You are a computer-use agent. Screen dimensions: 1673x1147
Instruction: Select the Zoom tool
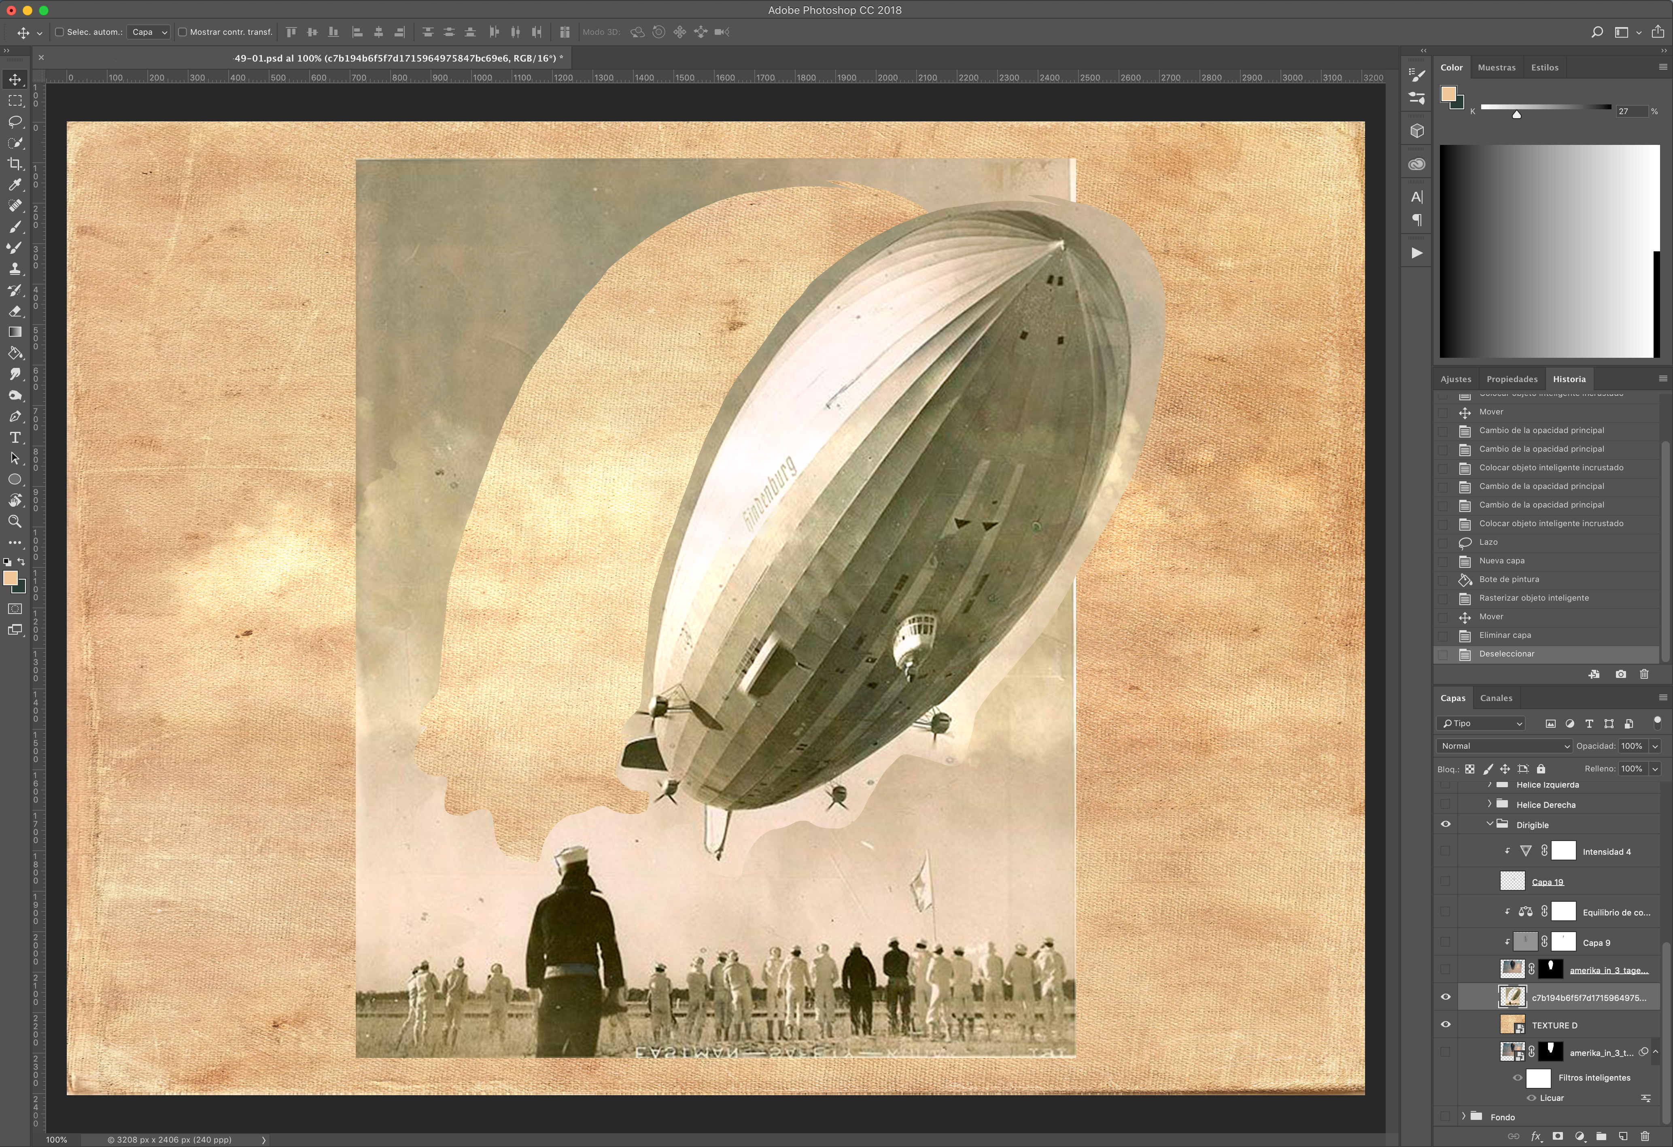click(x=15, y=521)
